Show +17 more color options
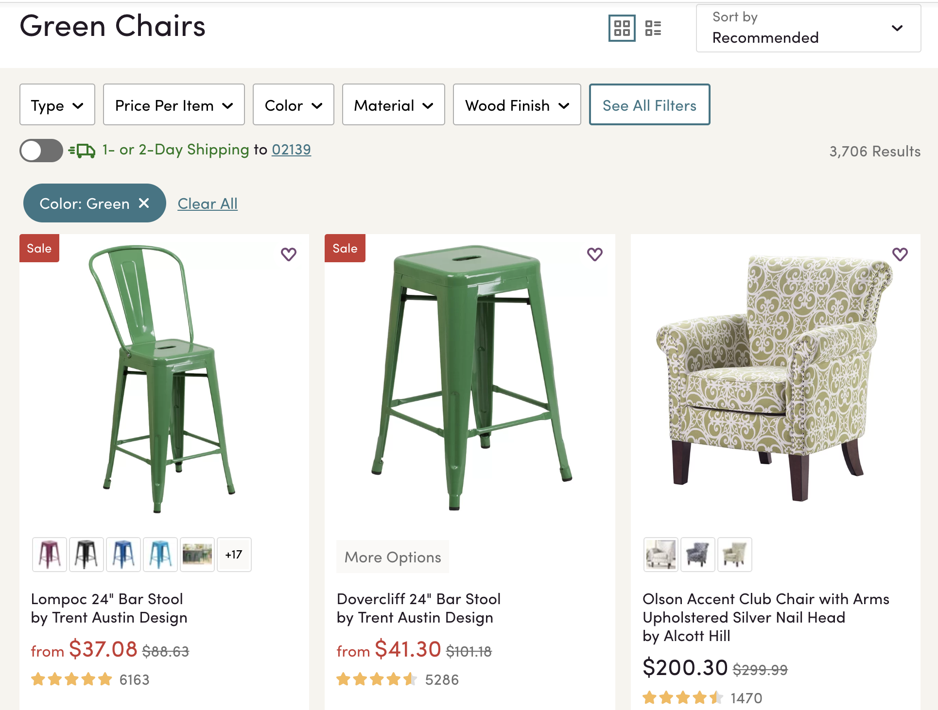This screenshot has height=710, width=938. coord(234,555)
